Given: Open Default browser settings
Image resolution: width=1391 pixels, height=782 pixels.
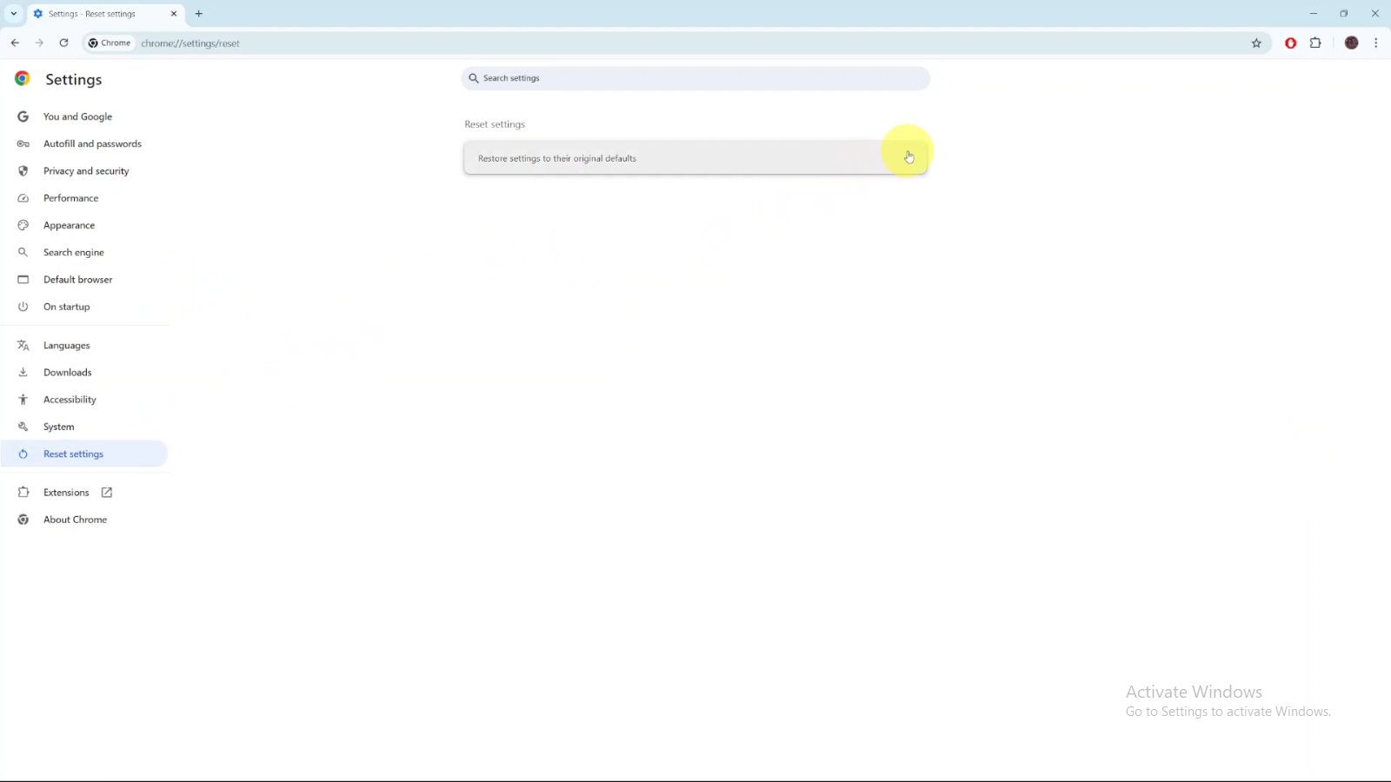Looking at the screenshot, I should pos(78,280).
